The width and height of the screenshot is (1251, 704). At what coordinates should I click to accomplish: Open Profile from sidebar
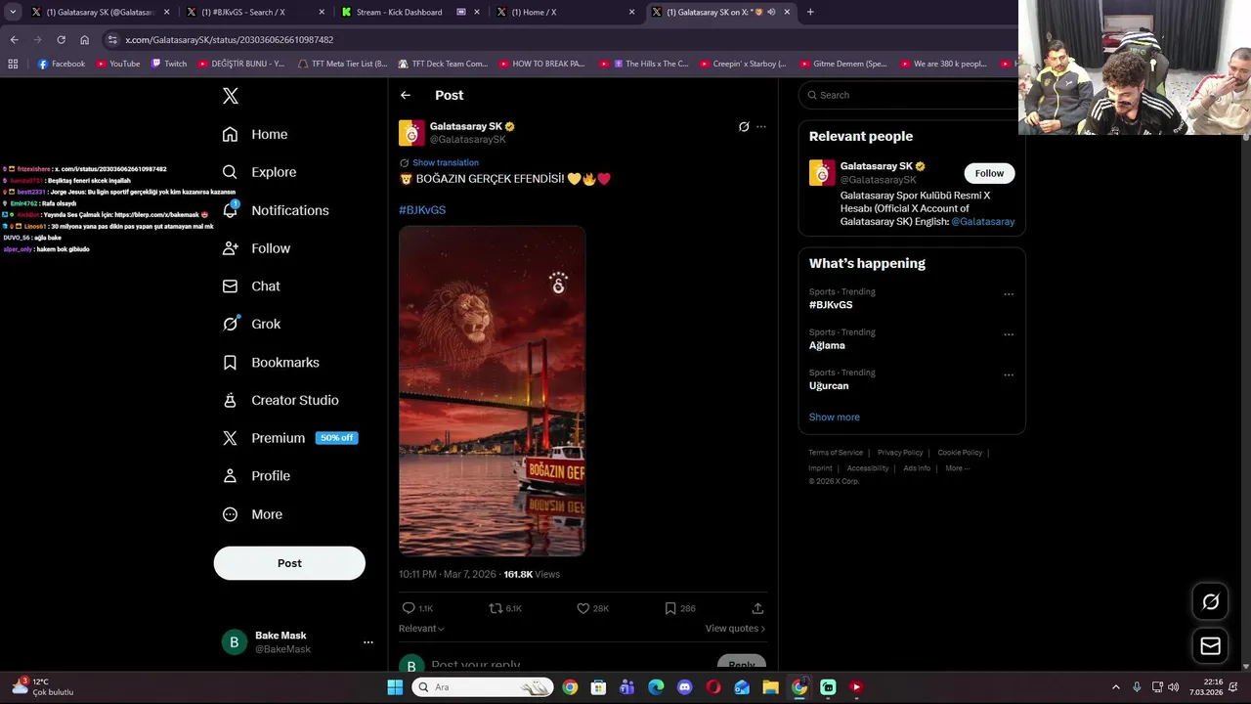tap(256, 476)
